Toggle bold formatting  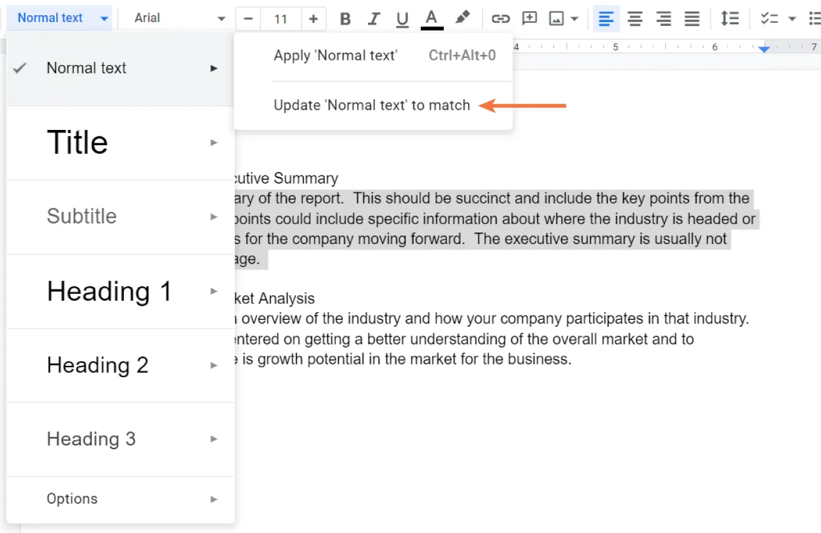click(x=345, y=18)
